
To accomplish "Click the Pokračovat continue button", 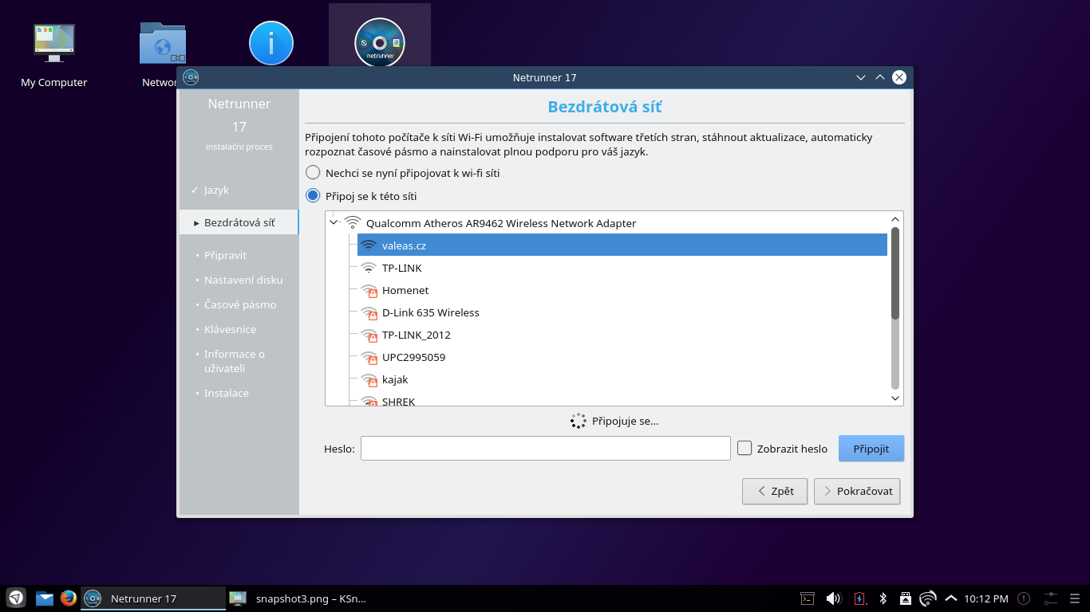I will point(857,491).
